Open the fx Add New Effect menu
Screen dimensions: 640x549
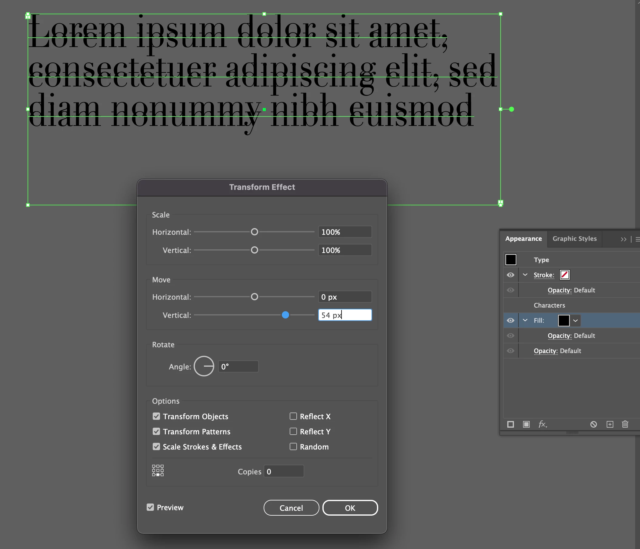[542, 424]
